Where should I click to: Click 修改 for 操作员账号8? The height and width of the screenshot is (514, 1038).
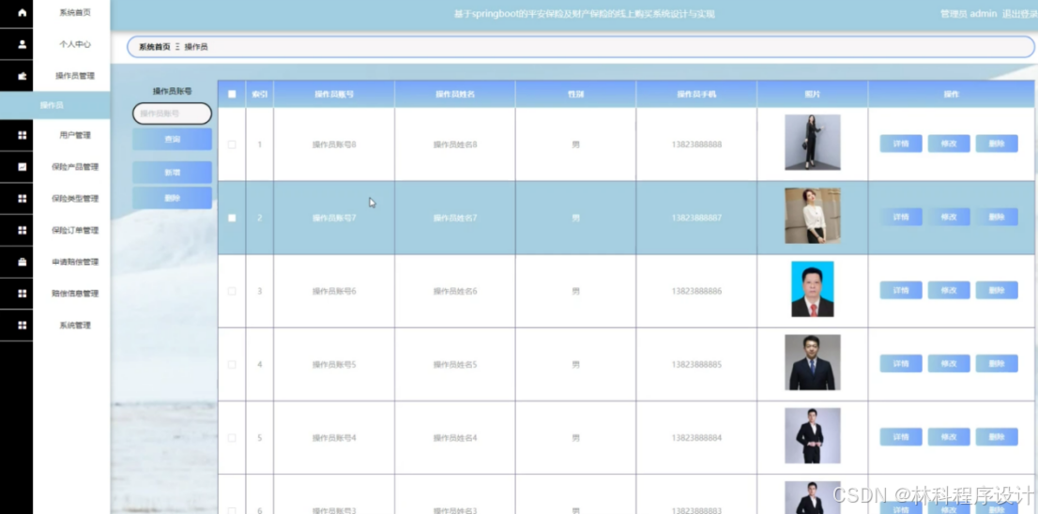coord(949,144)
